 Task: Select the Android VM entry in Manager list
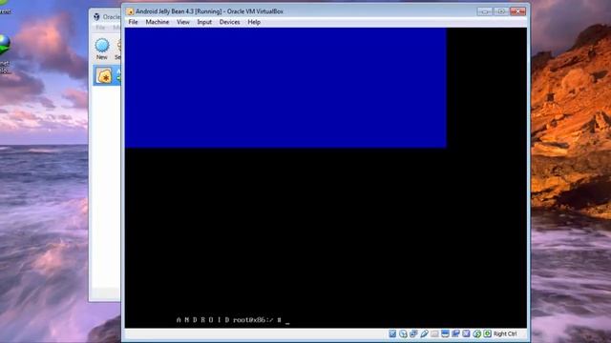[107, 75]
